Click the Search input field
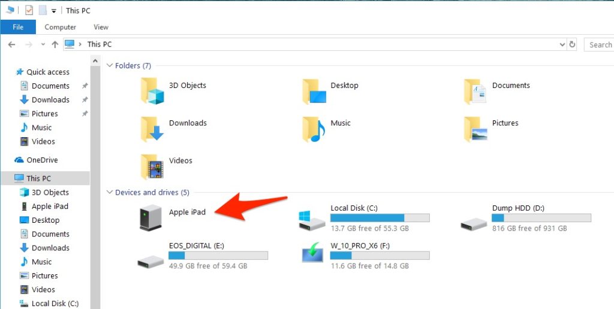 point(600,44)
